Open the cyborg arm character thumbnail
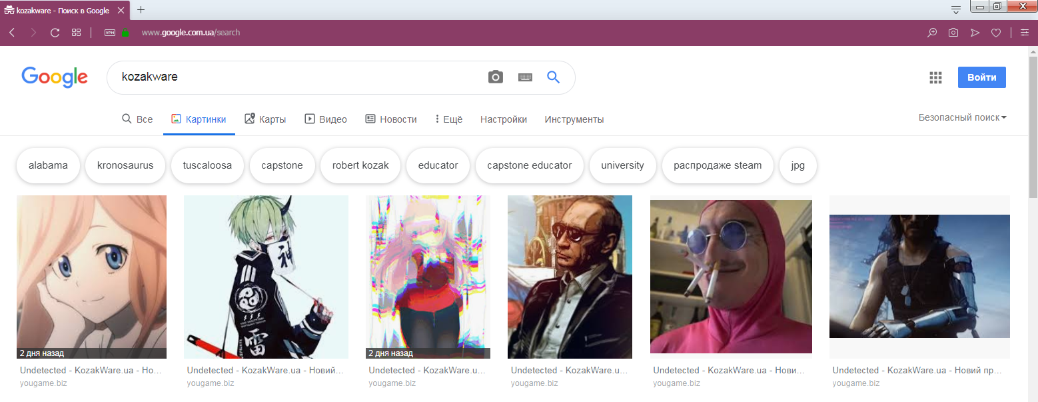The height and width of the screenshot is (402, 1038). 919,276
